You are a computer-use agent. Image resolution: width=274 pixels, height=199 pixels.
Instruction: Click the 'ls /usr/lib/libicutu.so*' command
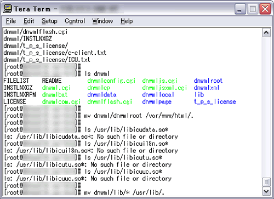123,157
